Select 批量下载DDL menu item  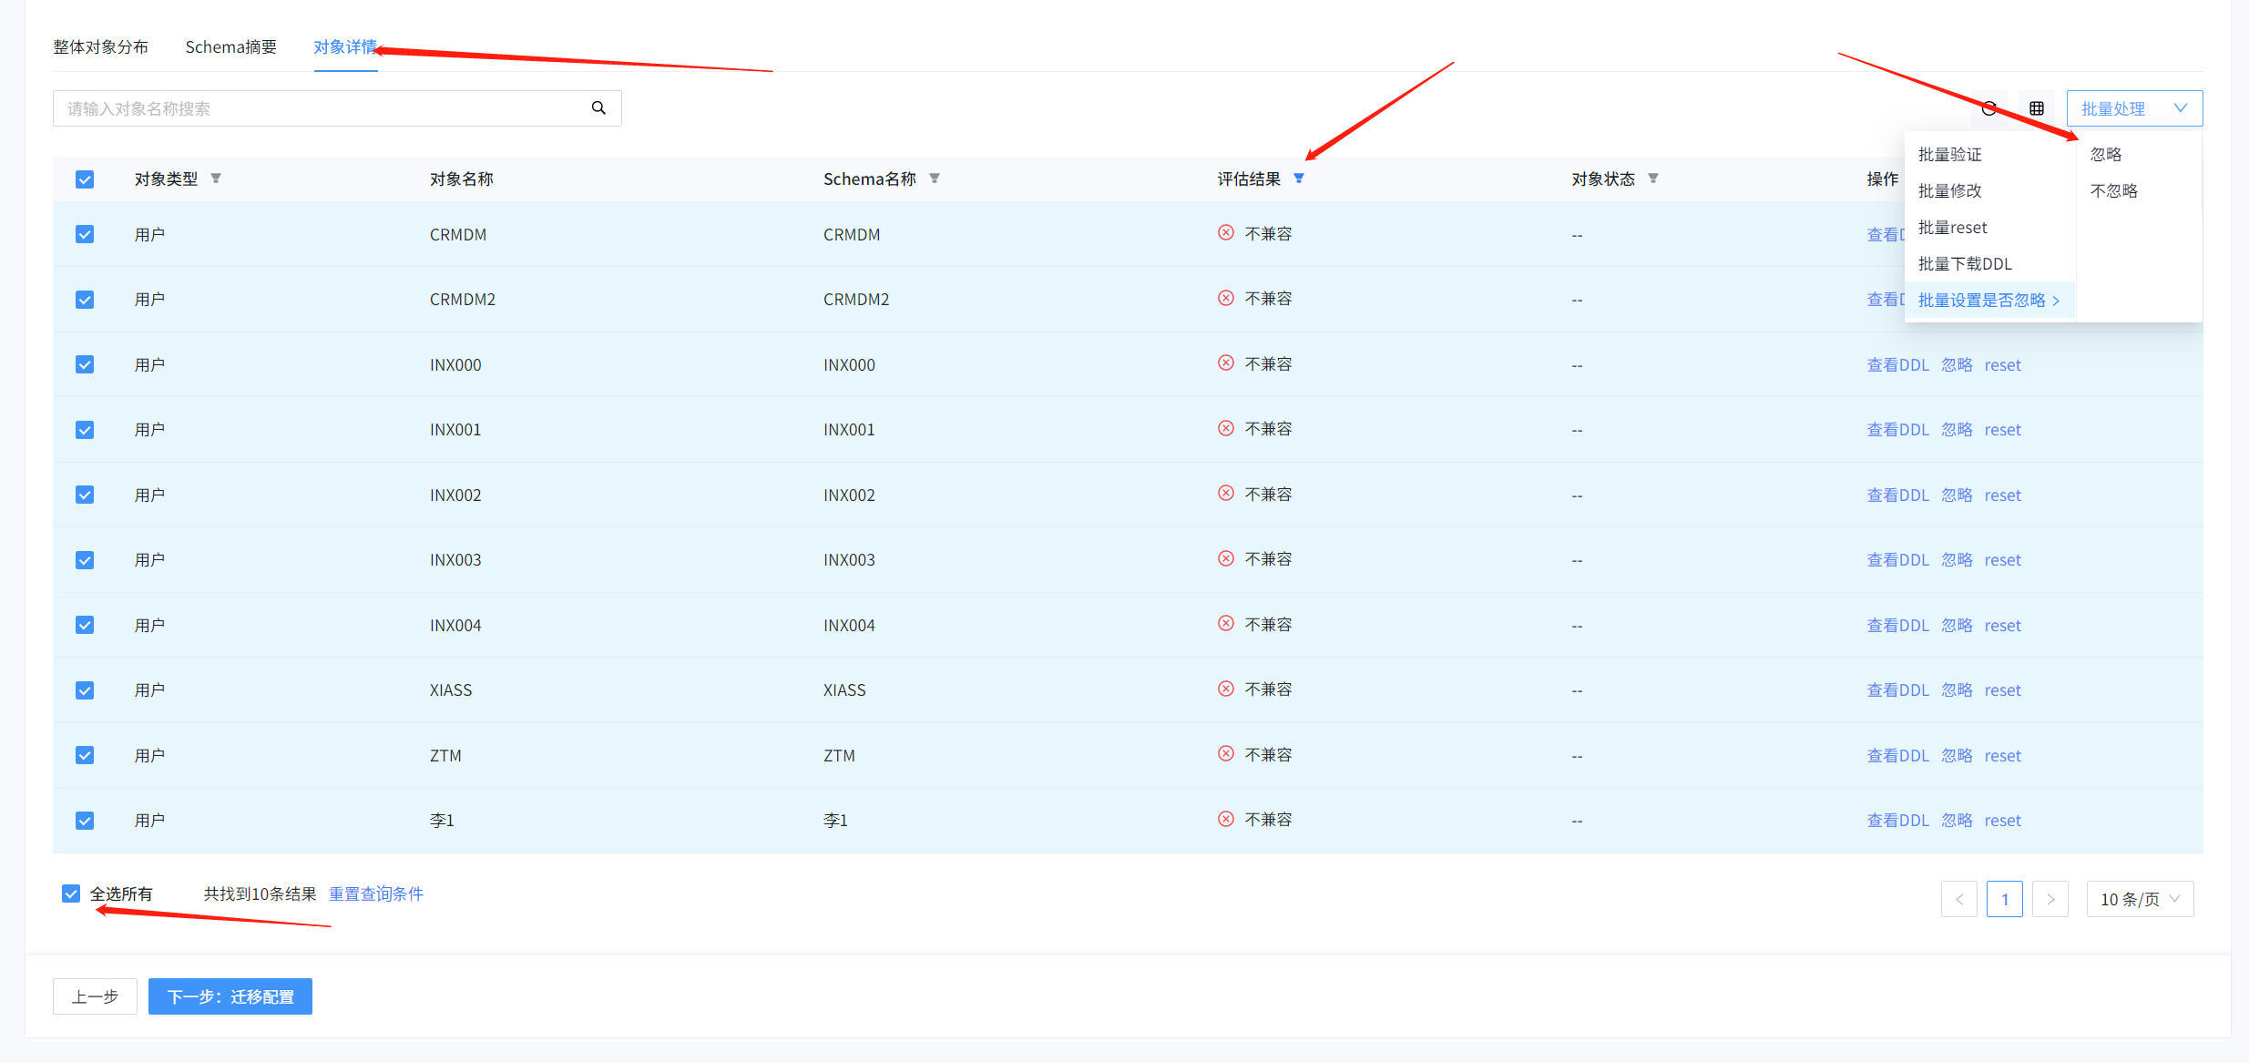coord(1965,264)
